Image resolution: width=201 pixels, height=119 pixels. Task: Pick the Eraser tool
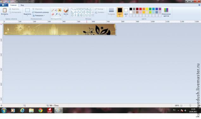tap(53, 14)
